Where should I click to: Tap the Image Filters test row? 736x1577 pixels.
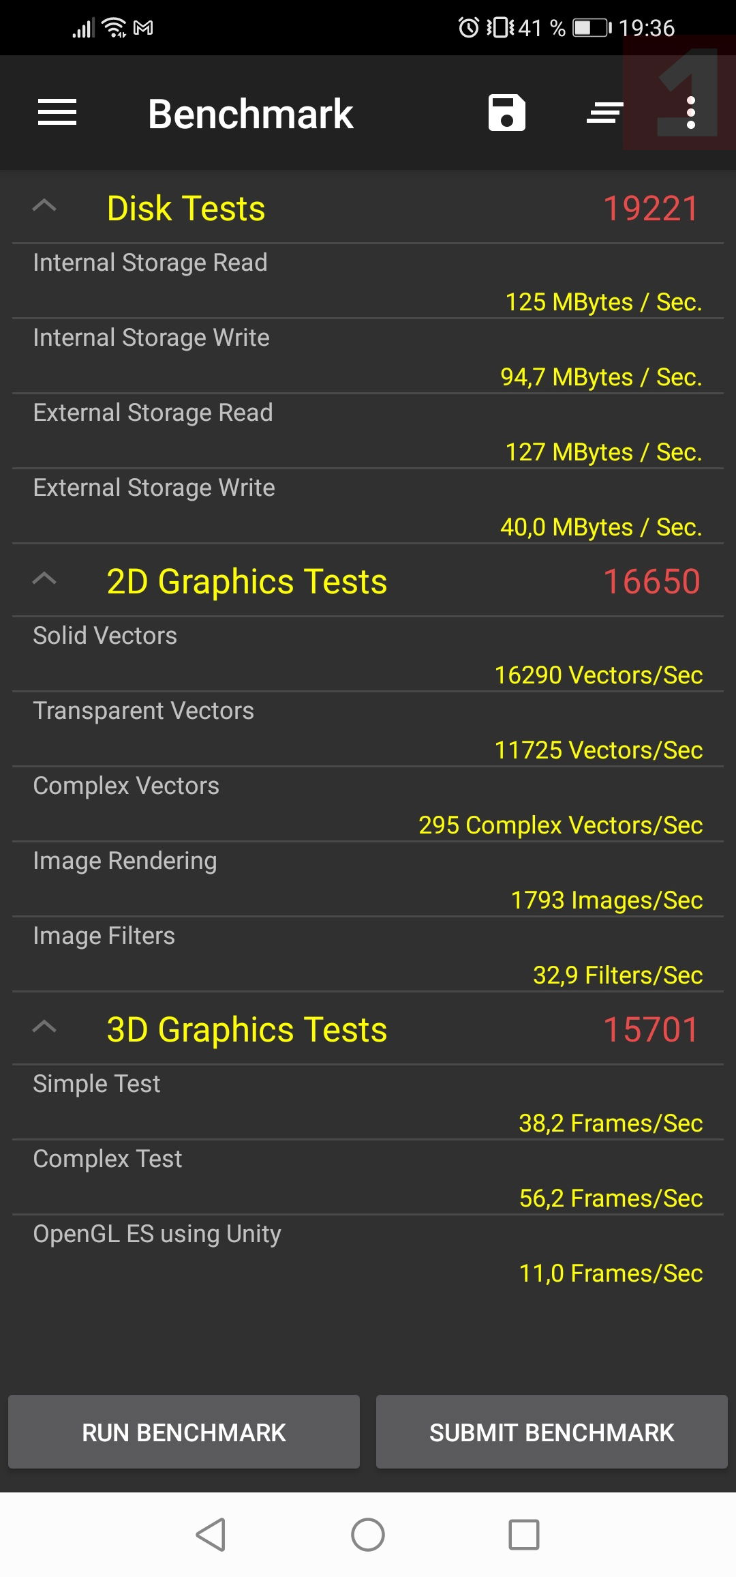(x=368, y=954)
